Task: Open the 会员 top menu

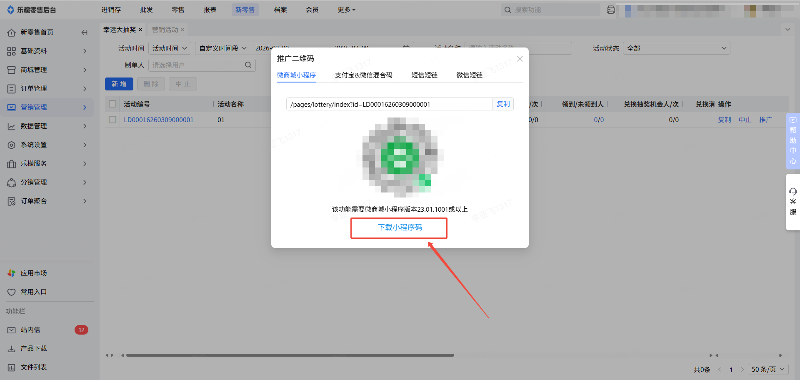Action: [x=312, y=10]
